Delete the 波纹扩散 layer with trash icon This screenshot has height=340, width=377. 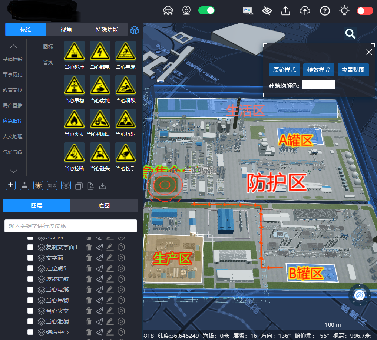(89, 279)
